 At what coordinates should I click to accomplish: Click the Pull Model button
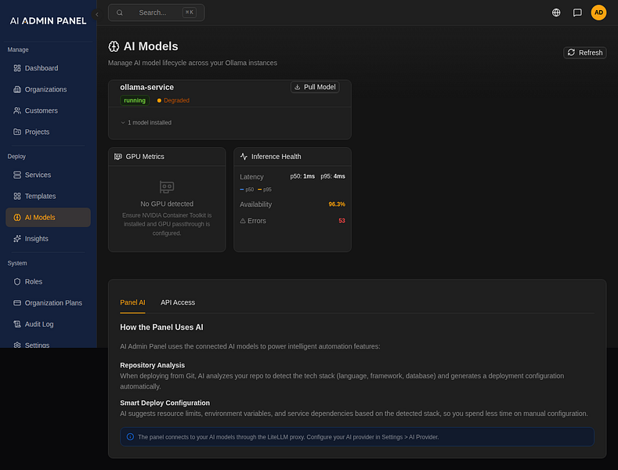click(x=315, y=87)
